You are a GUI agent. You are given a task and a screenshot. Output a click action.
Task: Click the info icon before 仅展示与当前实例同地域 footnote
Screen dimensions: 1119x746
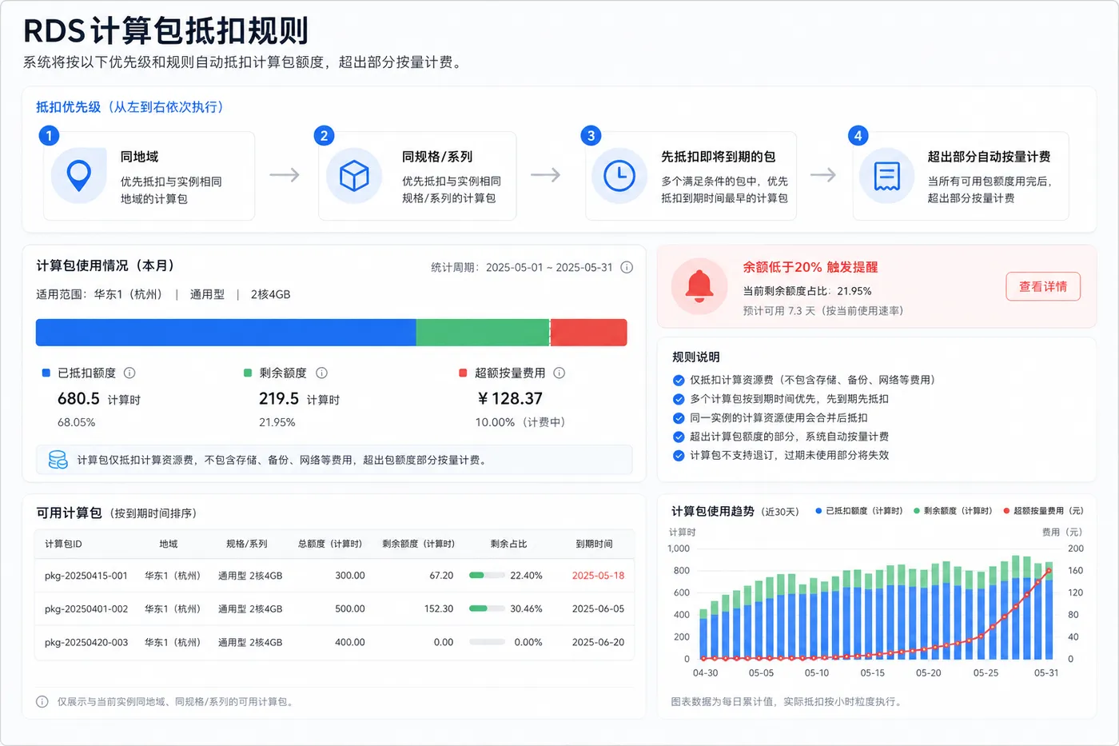(x=42, y=702)
